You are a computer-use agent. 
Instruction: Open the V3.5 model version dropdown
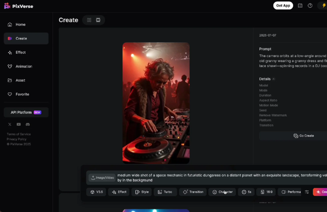coord(96,192)
